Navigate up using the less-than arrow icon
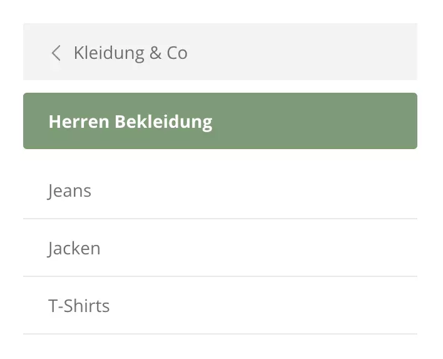 coord(56,53)
